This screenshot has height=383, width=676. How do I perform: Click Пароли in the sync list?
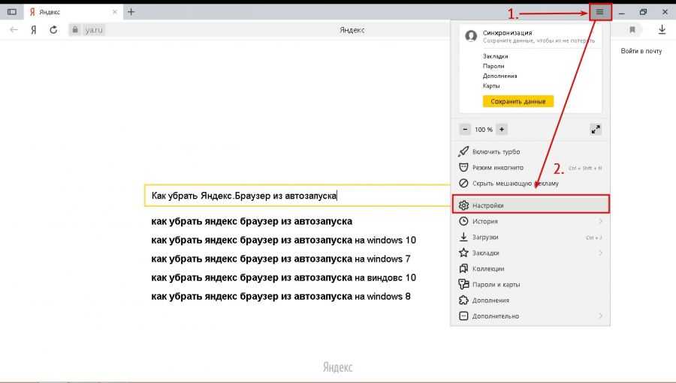pos(493,66)
